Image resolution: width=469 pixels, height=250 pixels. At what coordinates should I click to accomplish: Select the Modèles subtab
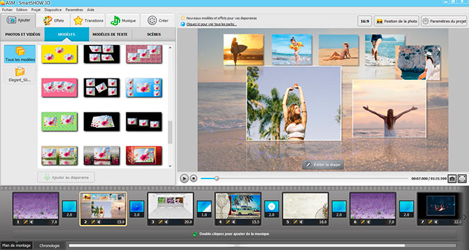(67, 35)
